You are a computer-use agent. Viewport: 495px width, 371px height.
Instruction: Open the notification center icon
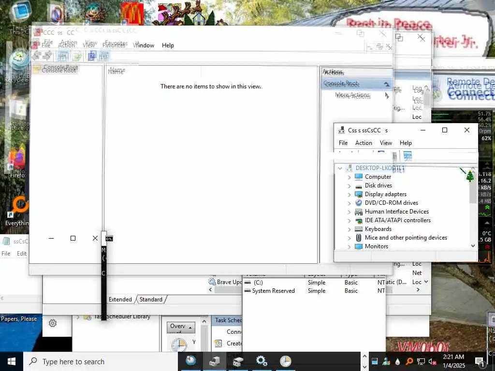point(479,361)
